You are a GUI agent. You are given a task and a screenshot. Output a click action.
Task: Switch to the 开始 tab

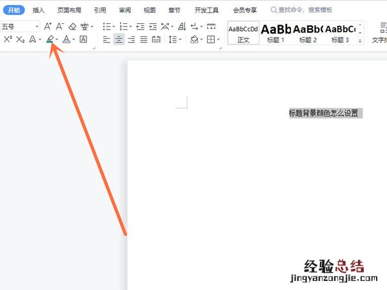[14, 10]
